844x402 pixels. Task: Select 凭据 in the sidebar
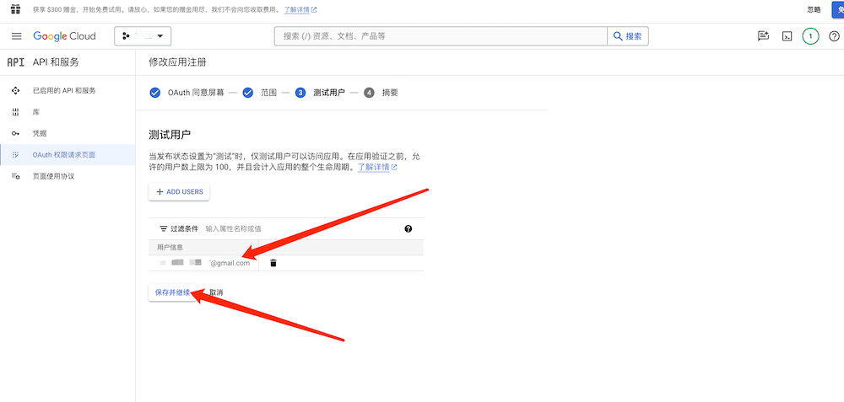click(40, 133)
